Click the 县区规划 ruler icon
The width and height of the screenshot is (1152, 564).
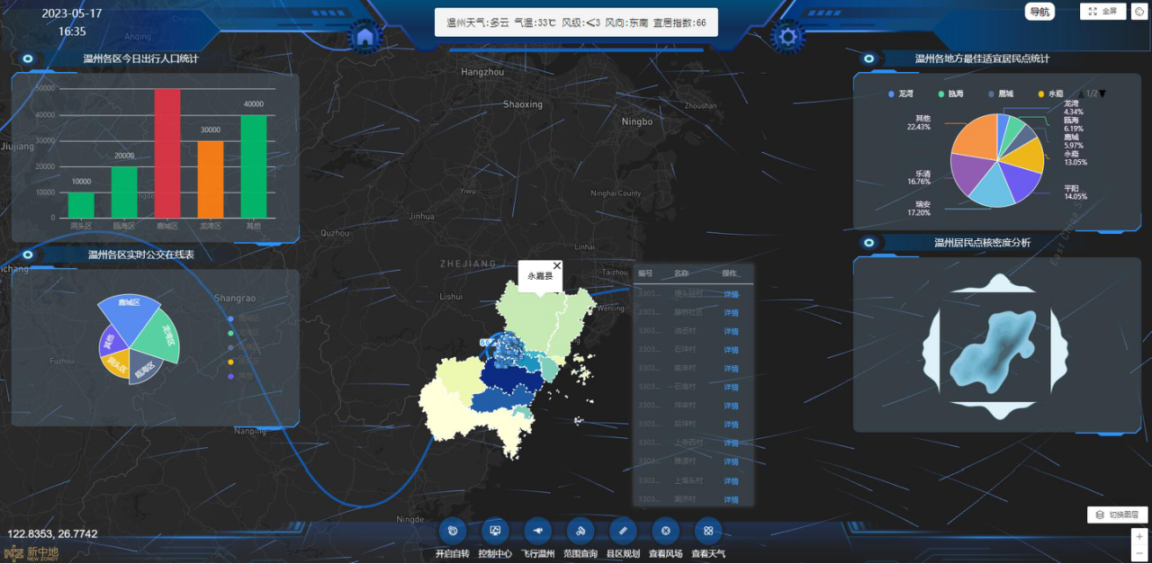coord(623,531)
